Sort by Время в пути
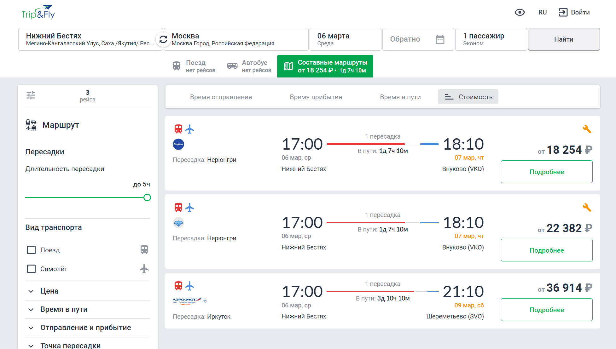 tap(400, 97)
